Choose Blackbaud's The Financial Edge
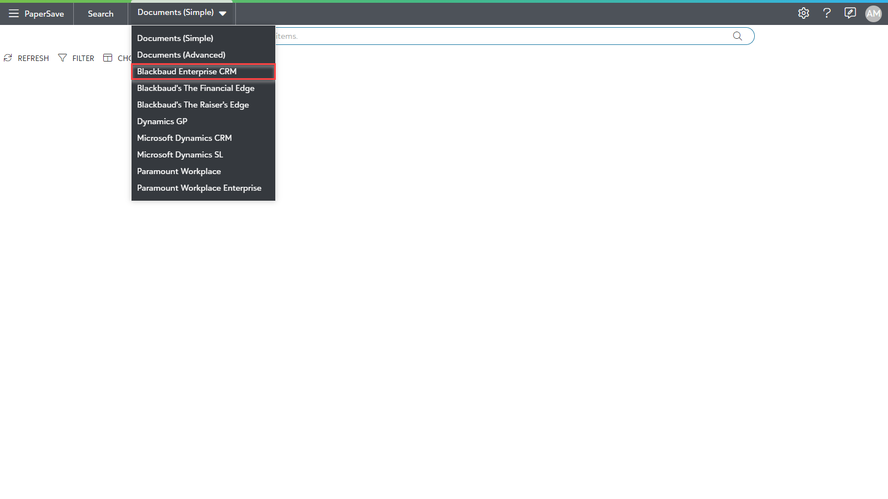This screenshot has width=888, height=499. pyautogui.click(x=195, y=88)
